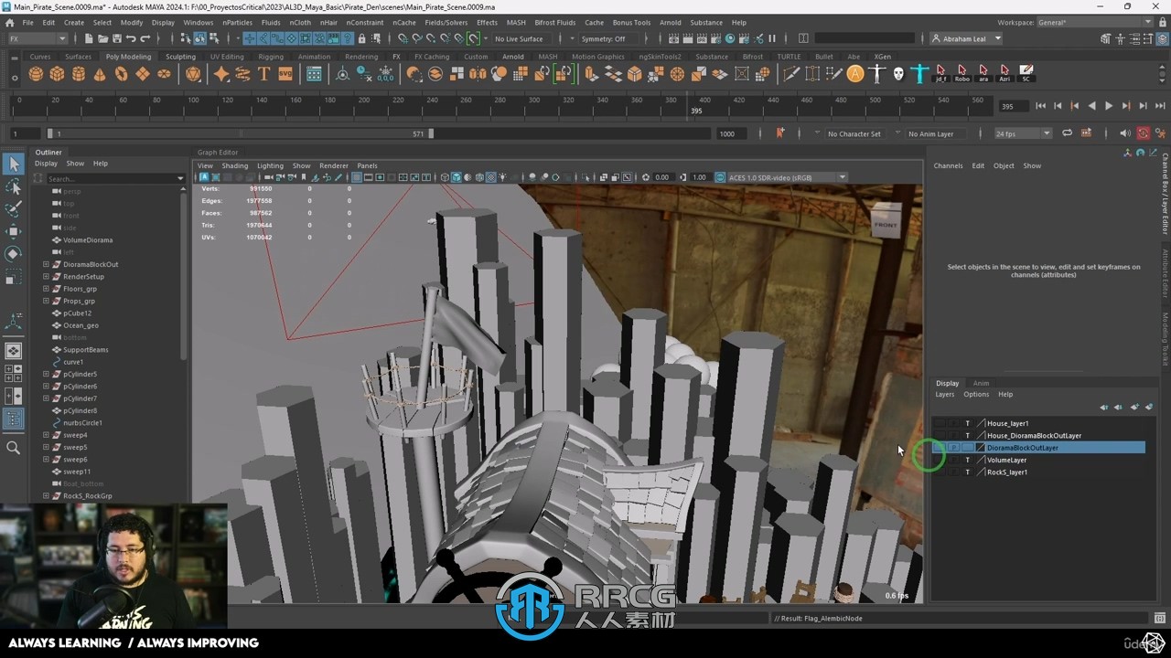The height and width of the screenshot is (658, 1171).
Task: Click the polygon sphere shelf icon
Action: pyautogui.click(x=36, y=74)
